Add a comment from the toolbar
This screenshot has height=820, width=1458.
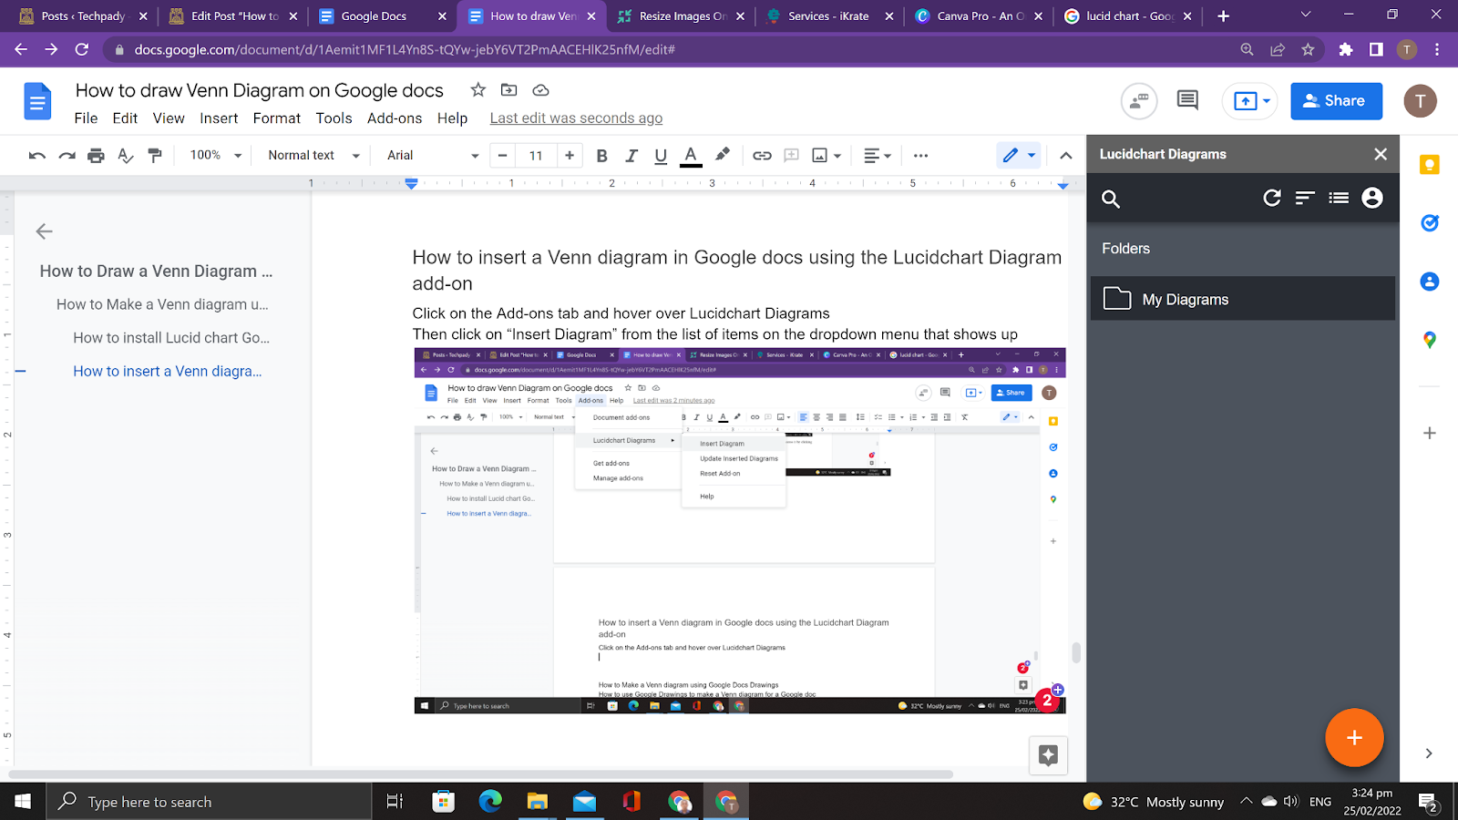coord(791,156)
